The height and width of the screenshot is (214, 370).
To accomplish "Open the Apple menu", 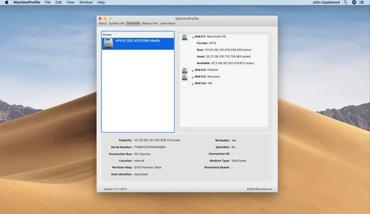I will 7,2.
